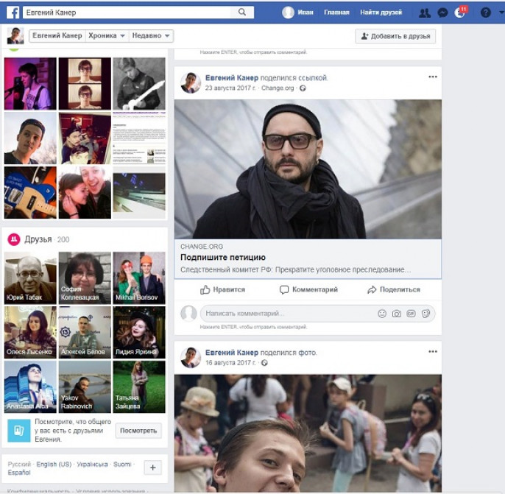The height and width of the screenshot is (494, 505).
Task: Click the plus button to add language
Action: 152,467
